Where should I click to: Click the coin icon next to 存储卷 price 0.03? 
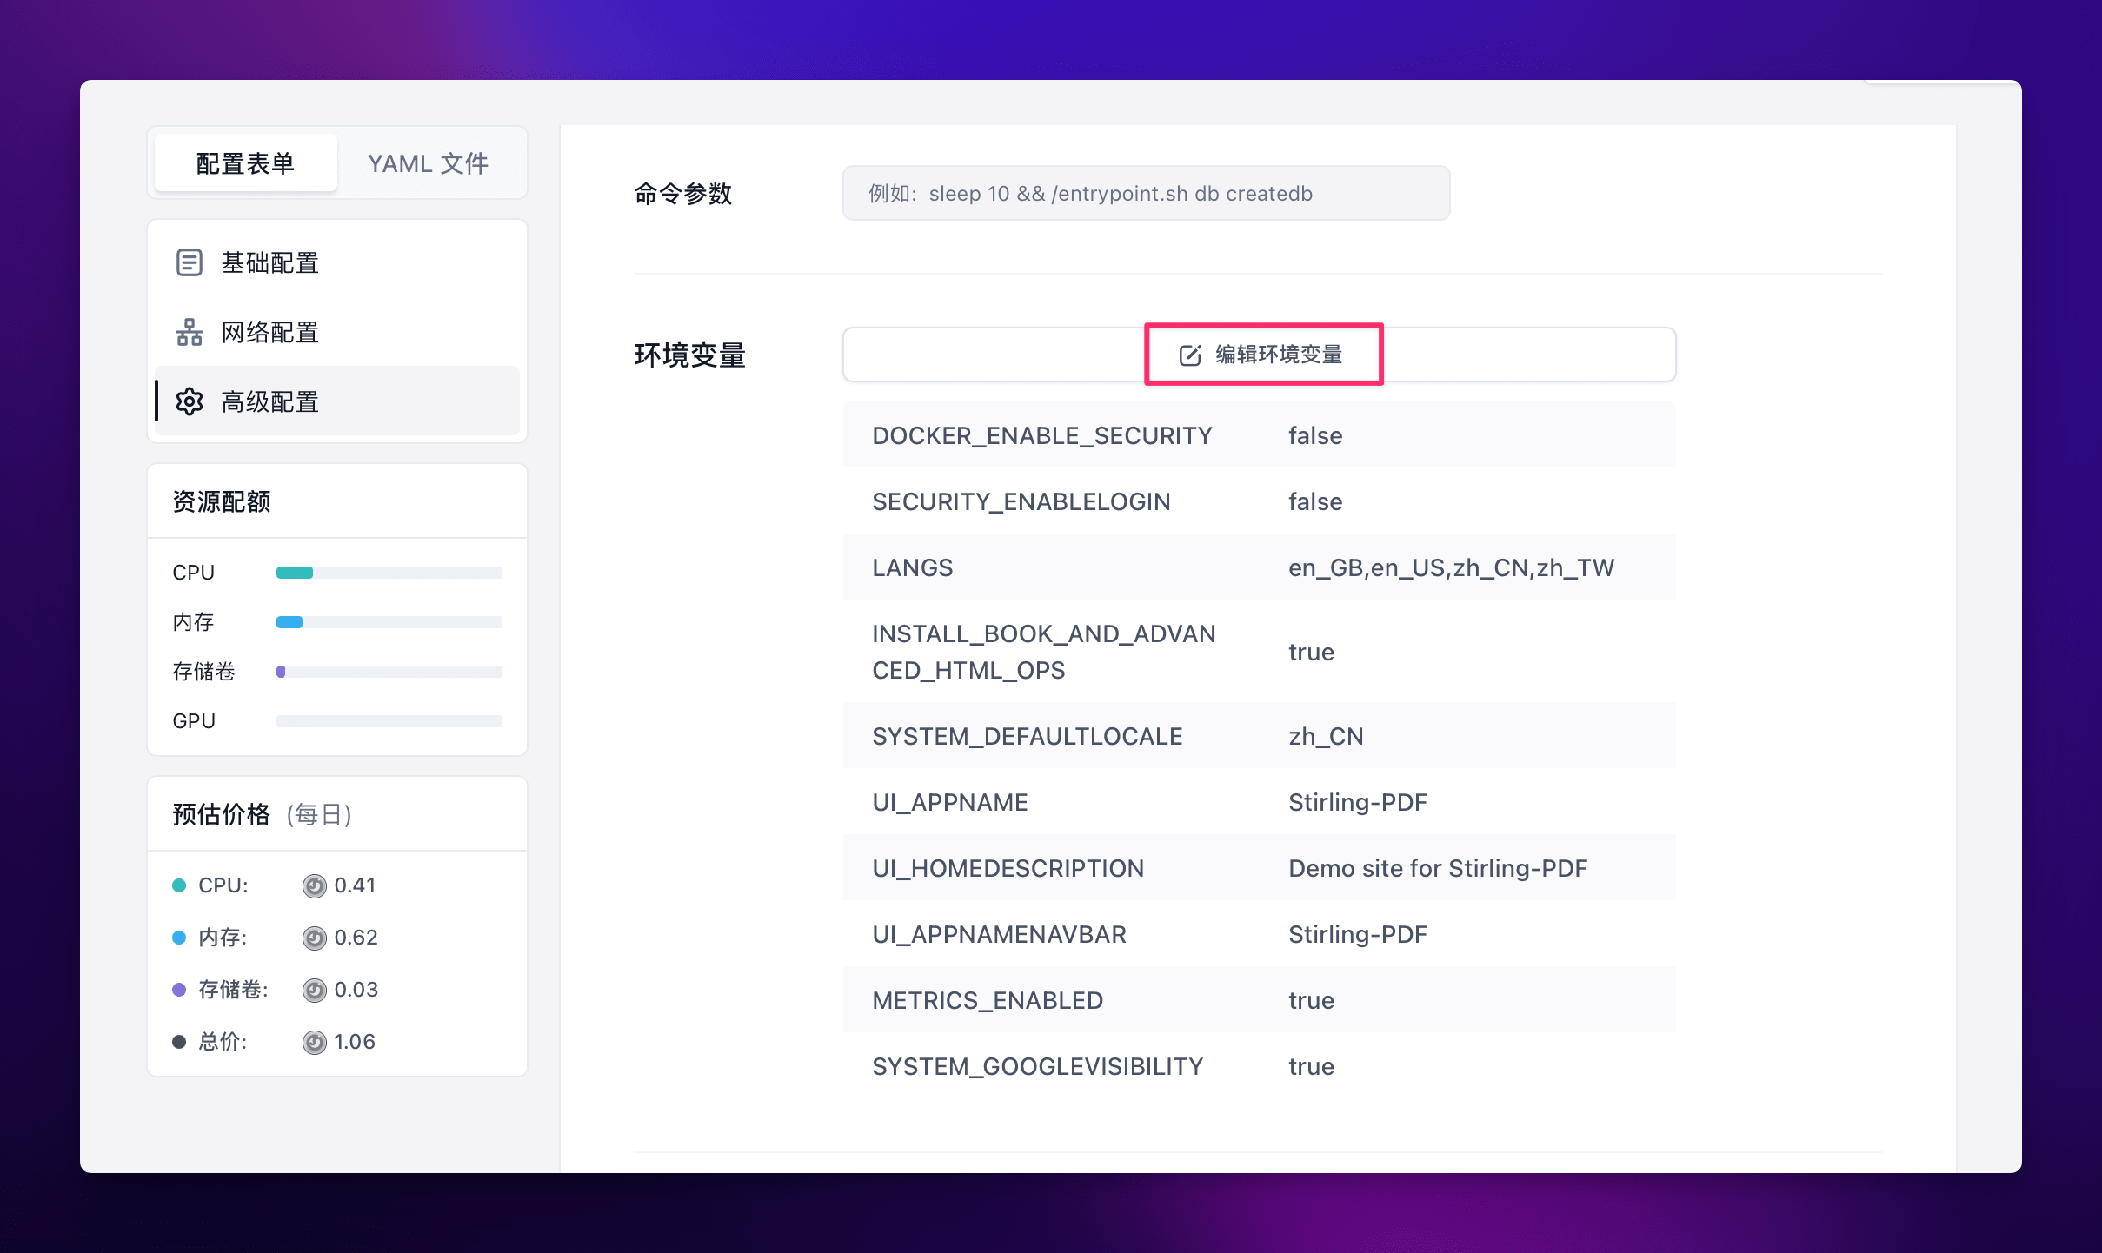click(316, 990)
